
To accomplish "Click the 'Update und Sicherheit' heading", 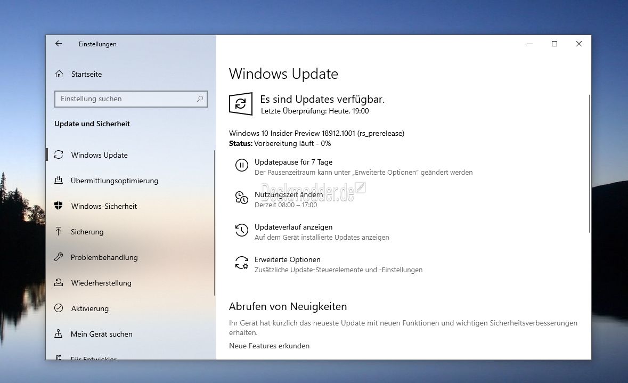I will point(92,124).
